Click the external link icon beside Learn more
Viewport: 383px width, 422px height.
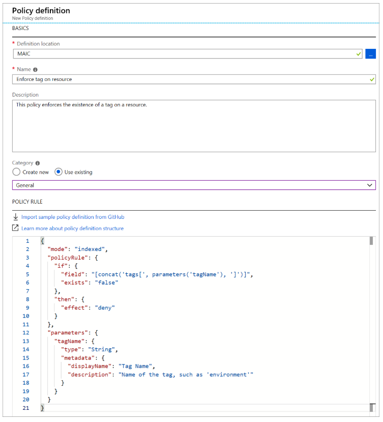click(15, 228)
